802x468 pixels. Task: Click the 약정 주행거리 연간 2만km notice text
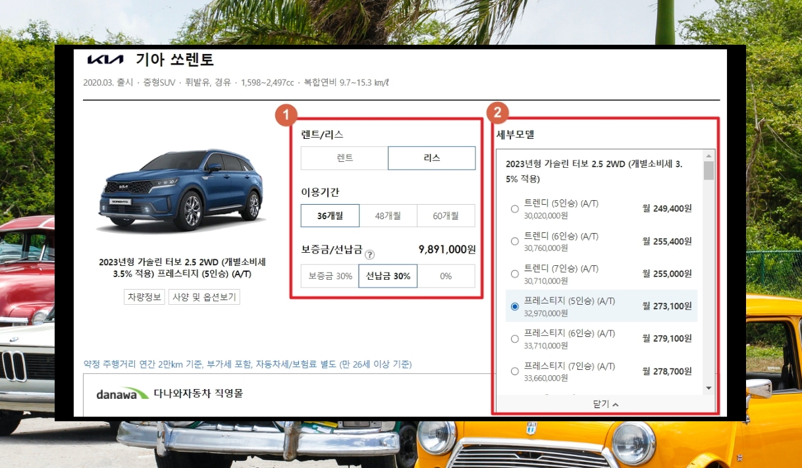click(248, 364)
